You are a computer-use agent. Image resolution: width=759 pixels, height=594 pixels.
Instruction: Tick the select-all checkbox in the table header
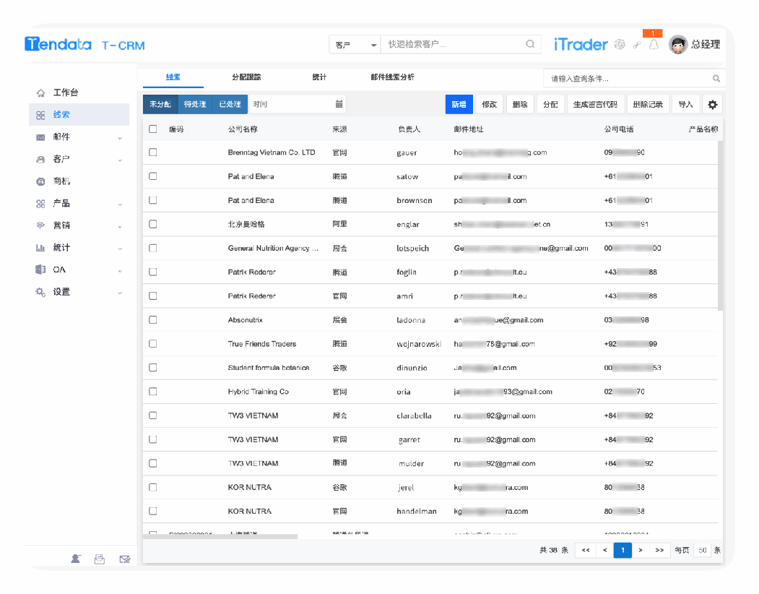point(152,129)
